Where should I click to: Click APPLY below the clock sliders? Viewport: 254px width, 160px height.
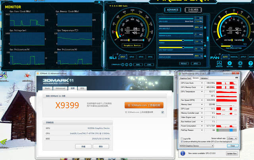[x=196, y=64]
